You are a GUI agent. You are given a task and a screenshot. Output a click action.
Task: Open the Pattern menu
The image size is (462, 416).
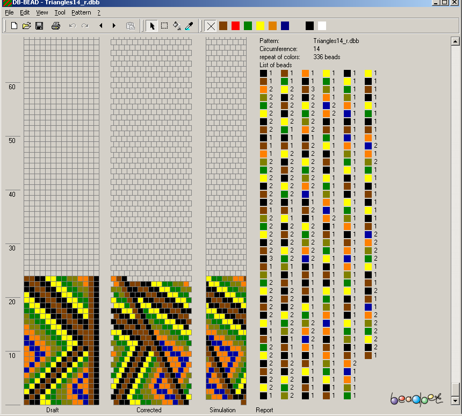click(81, 12)
